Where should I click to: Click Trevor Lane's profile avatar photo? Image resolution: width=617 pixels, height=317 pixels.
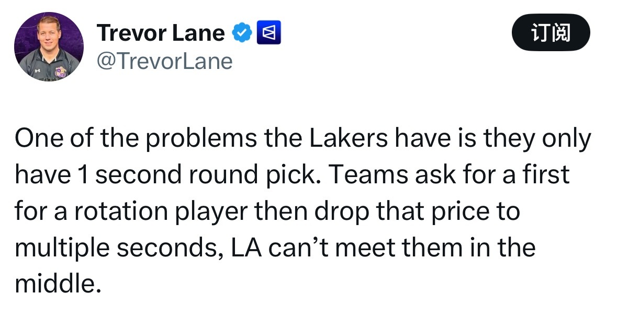point(48,46)
